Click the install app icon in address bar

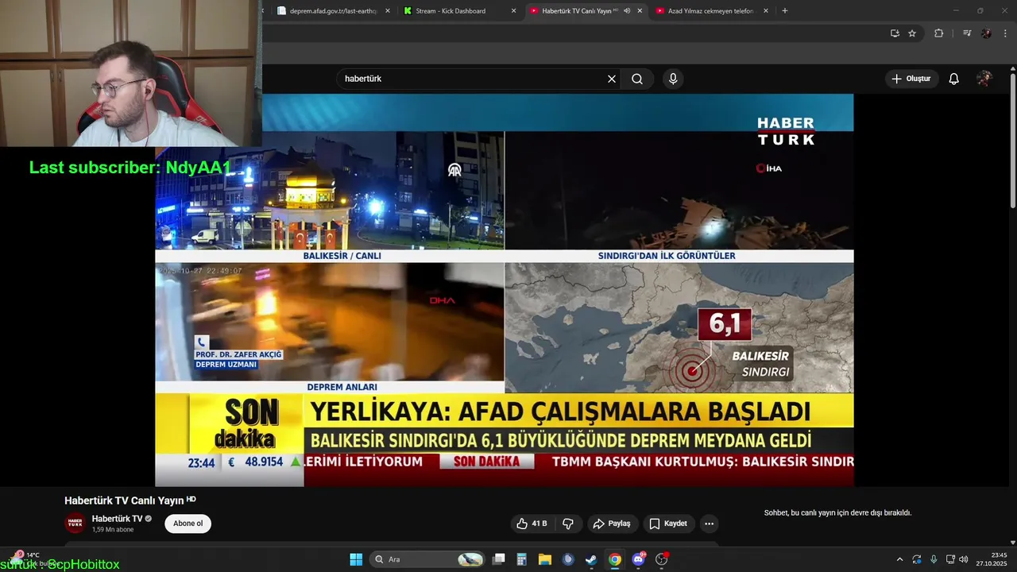(x=895, y=33)
